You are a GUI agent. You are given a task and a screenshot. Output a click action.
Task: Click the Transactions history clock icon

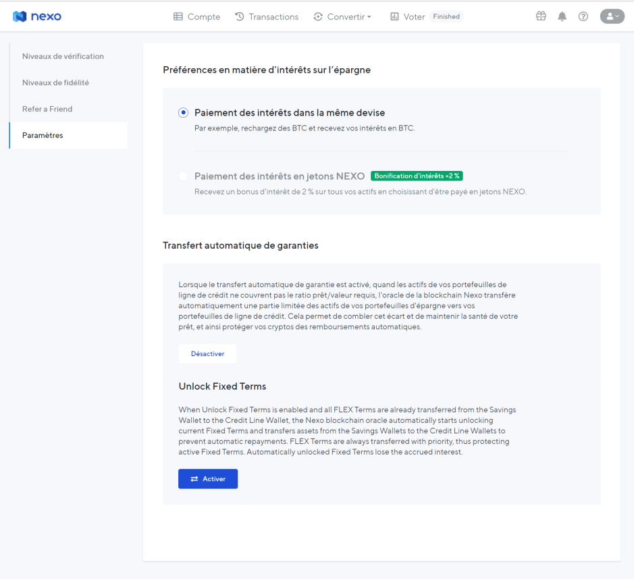click(240, 17)
